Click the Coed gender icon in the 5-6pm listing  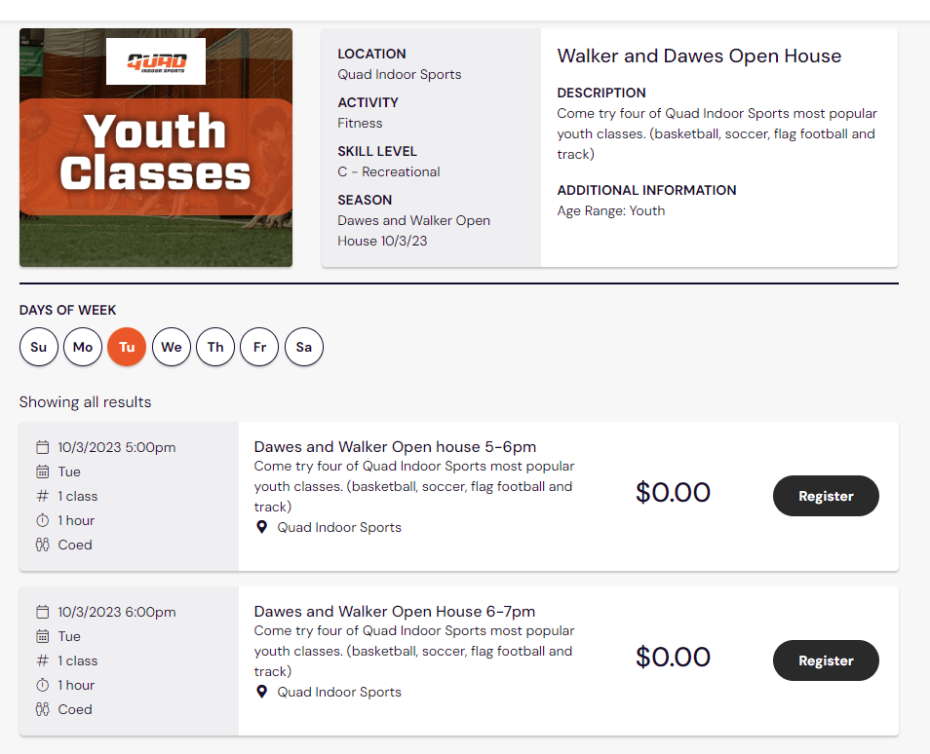[42, 545]
